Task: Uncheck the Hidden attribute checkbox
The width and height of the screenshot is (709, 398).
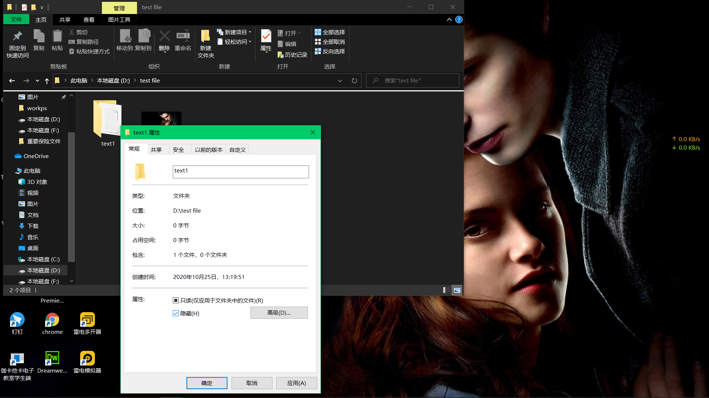Action: click(176, 313)
